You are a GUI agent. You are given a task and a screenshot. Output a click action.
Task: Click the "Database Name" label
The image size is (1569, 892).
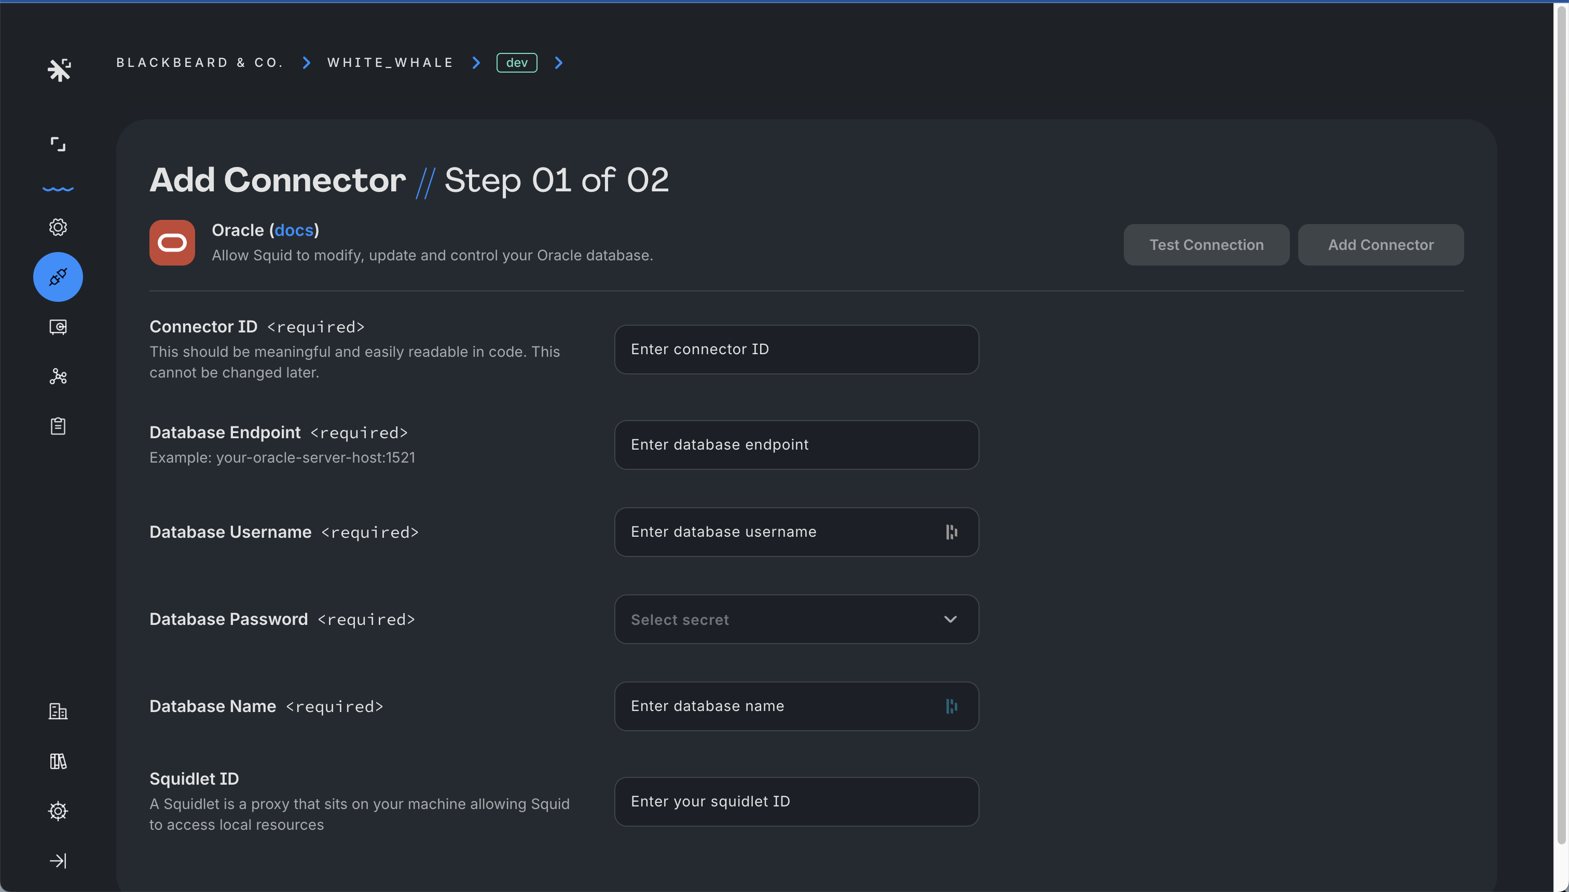(213, 706)
